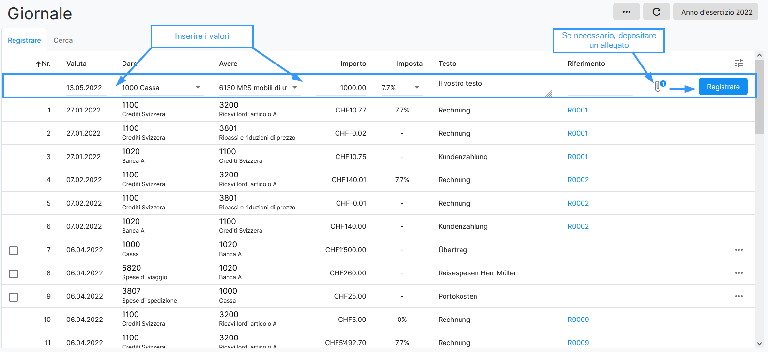Open the three-dots menu beside refresh

[x=627, y=12]
